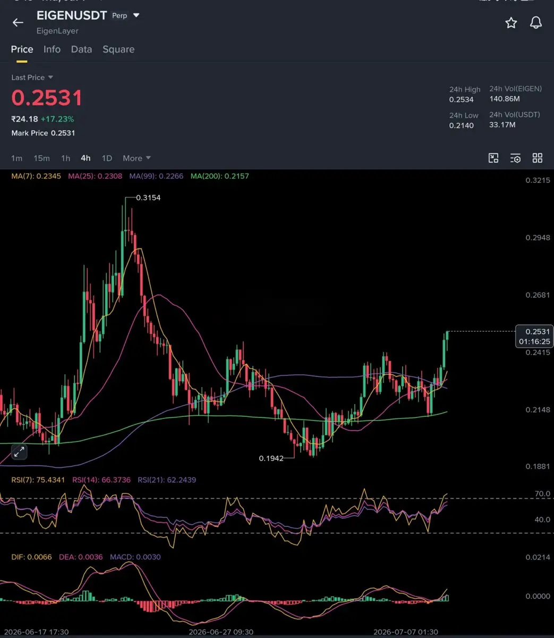Select 1m timeframe
The width and height of the screenshot is (554, 638).
tap(17, 158)
